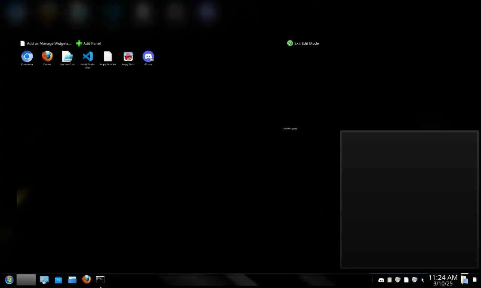Click the gray highlighted task entry in taskbar
This screenshot has width=481, height=288.
coord(26,280)
